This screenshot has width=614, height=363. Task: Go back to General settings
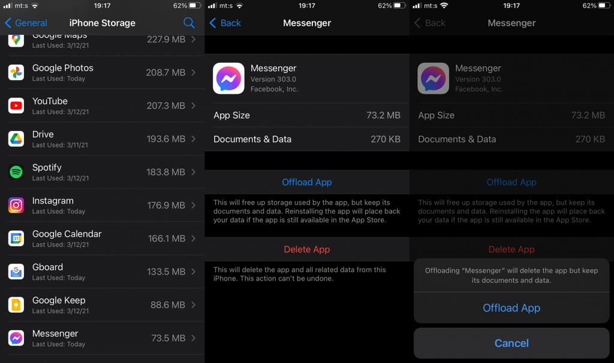[26, 23]
